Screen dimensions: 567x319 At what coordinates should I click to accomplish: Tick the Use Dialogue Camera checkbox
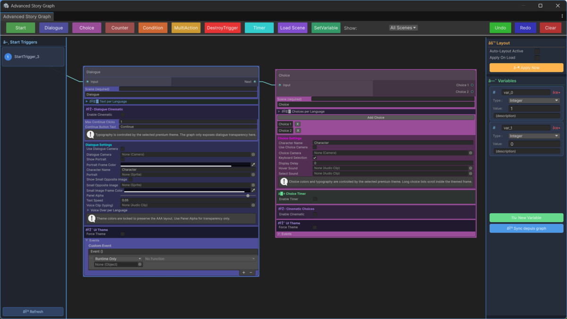(123, 149)
